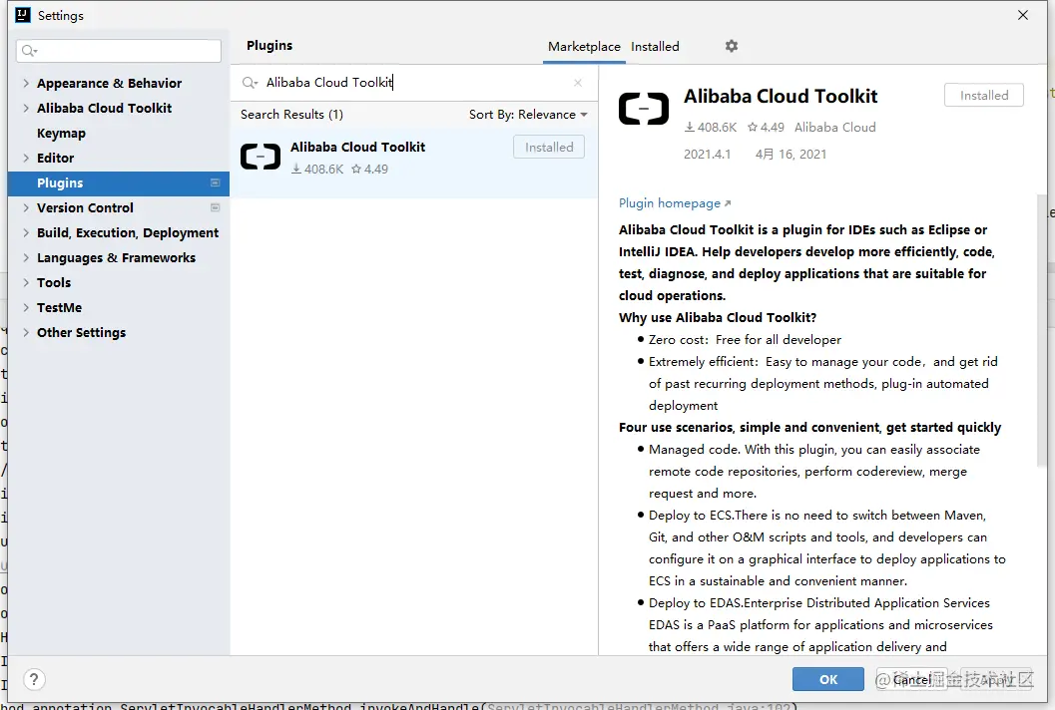Select Appearance & Behavior category

point(109,84)
